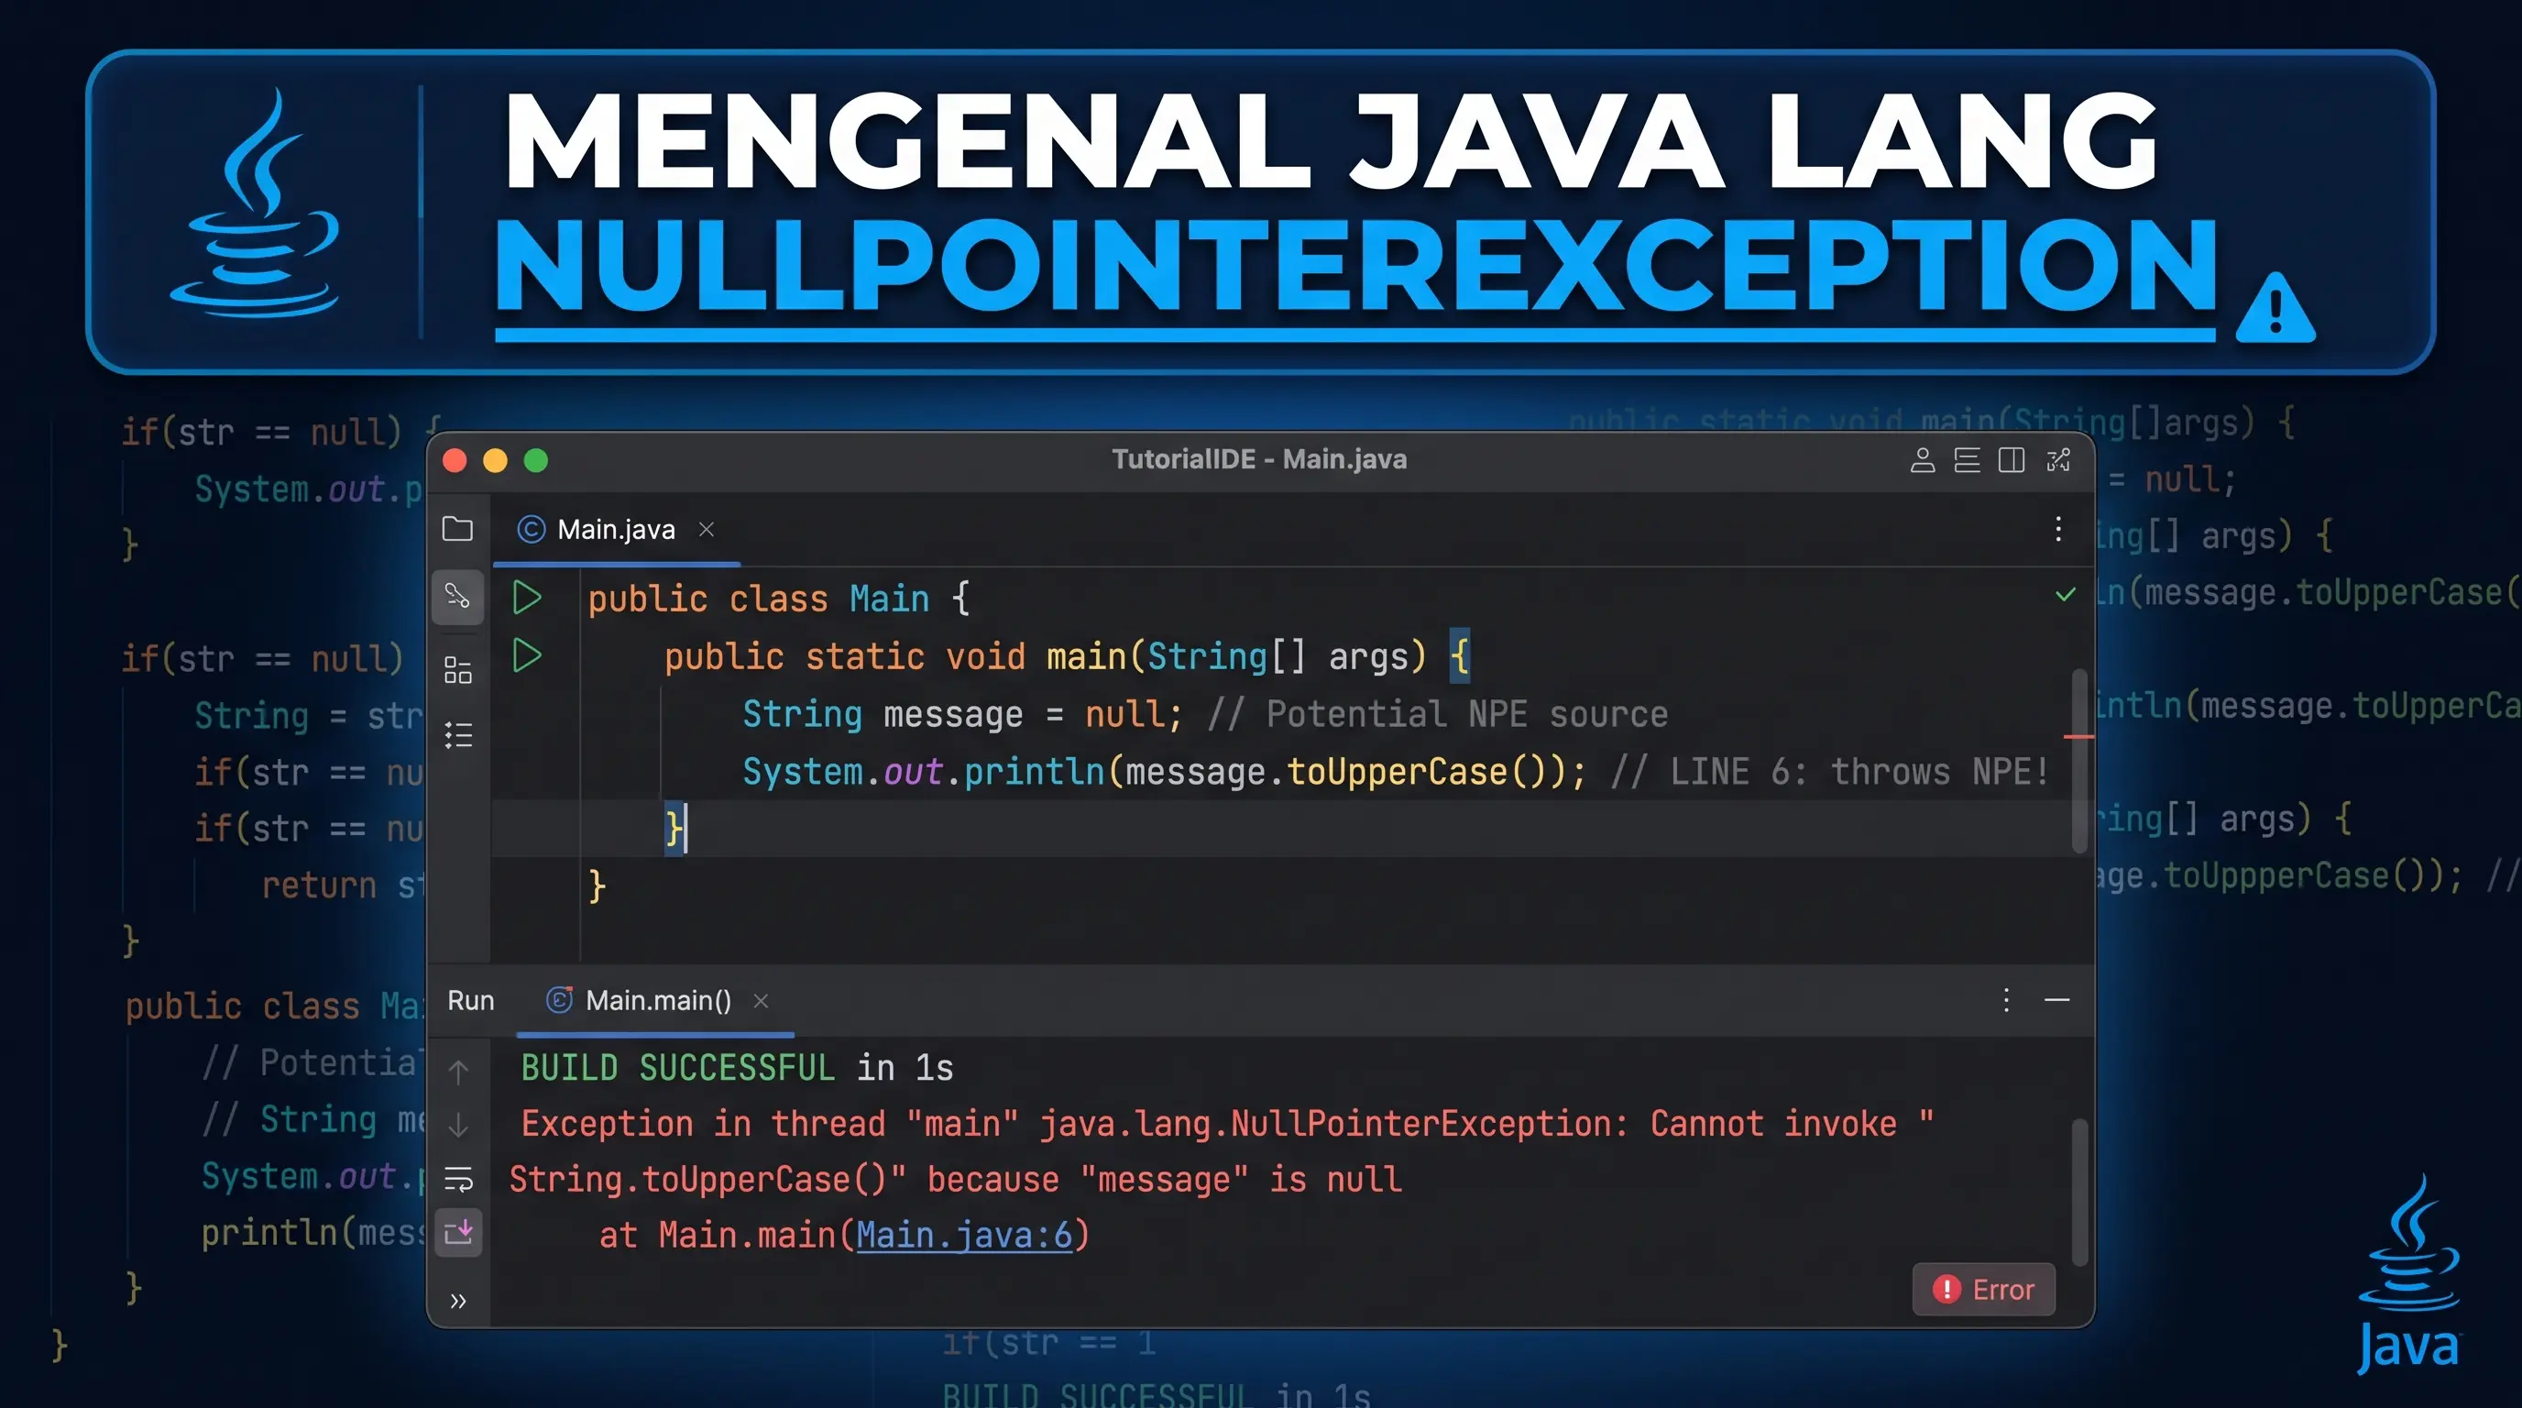2522x1408 pixels.
Task: Click the 'Exception in thread "main"' console line
Action: coord(1227,1123)
